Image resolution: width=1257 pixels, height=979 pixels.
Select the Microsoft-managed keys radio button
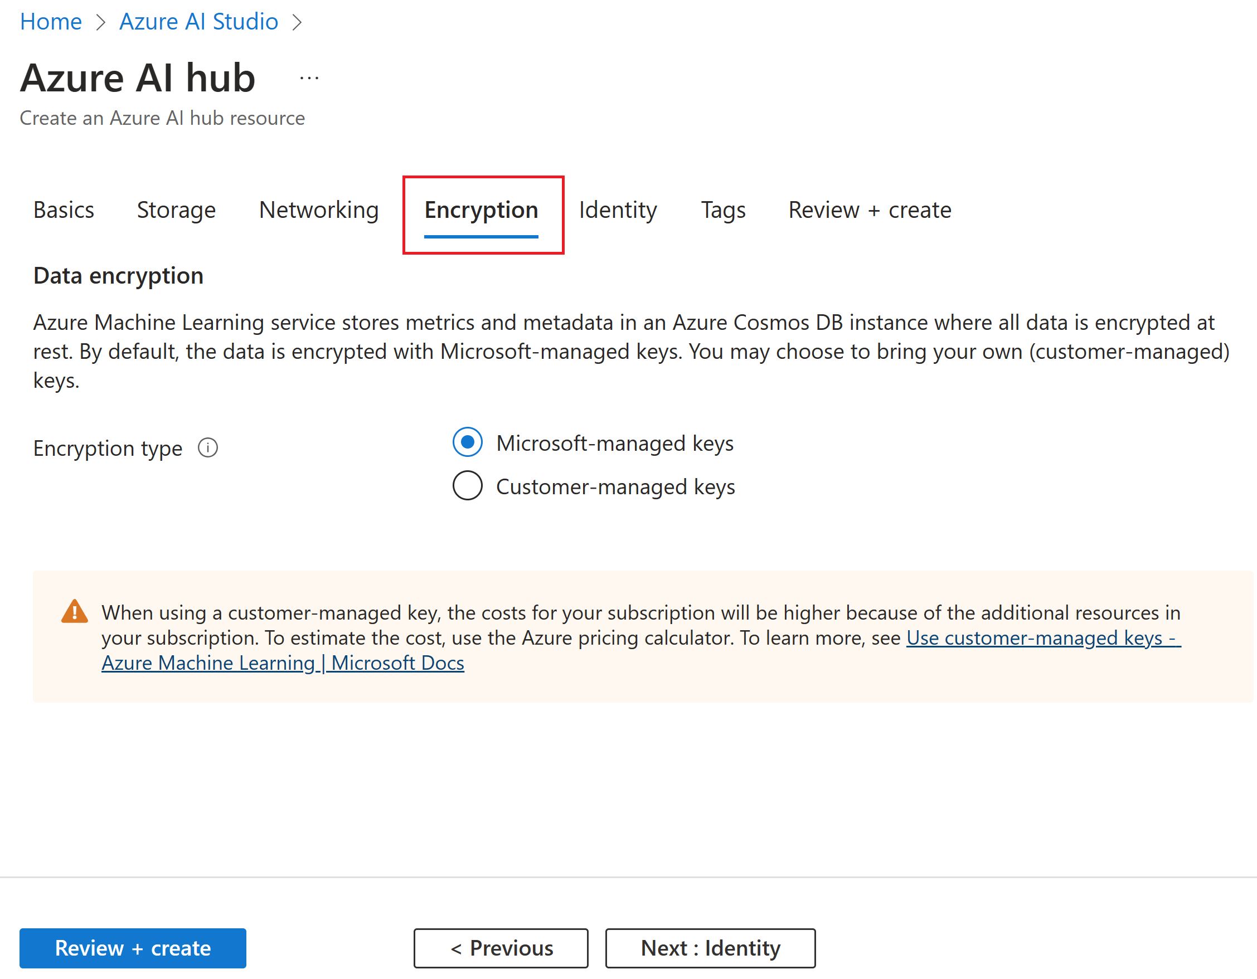click(467, 442)
